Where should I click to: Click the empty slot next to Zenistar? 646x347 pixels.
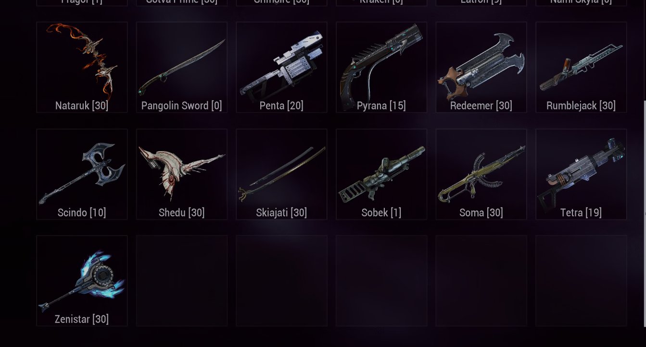click(182, 281)
